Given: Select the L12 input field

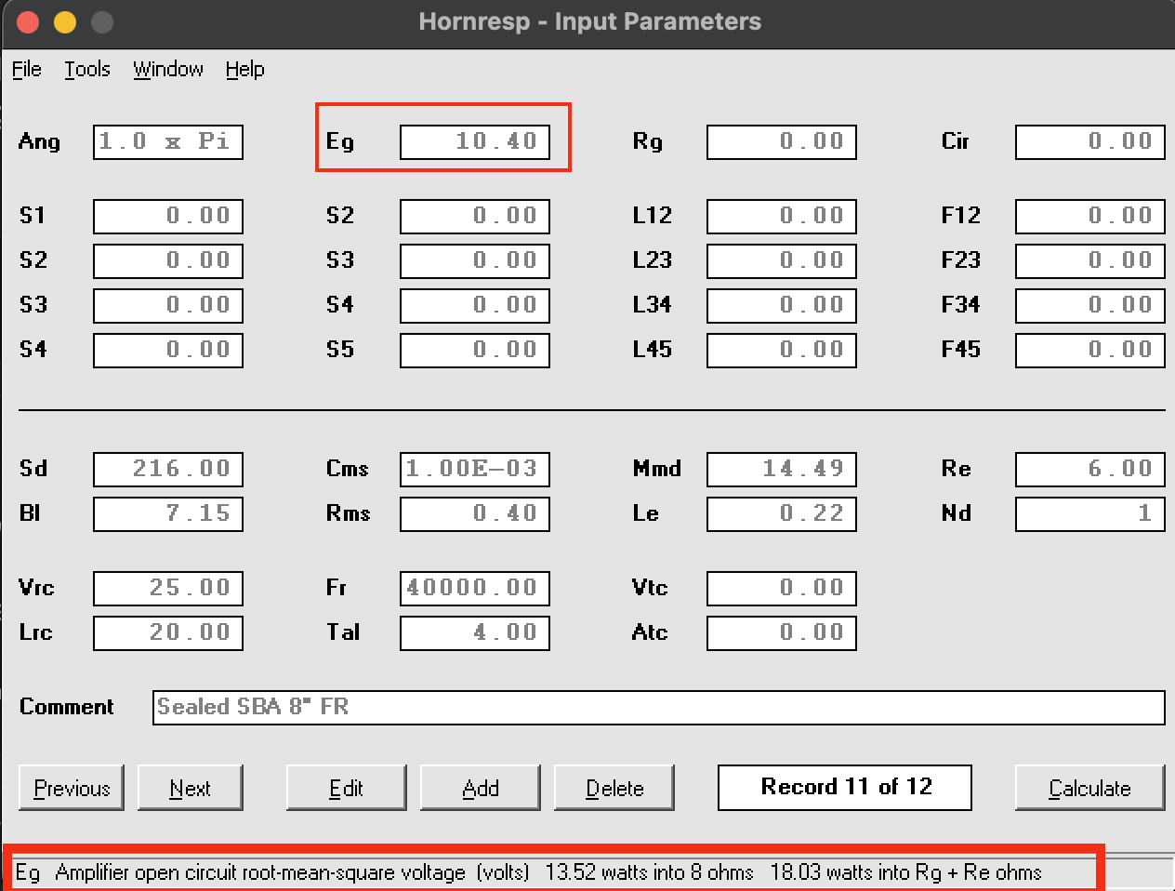Looking at the screenshot, I should coord(782,217).
